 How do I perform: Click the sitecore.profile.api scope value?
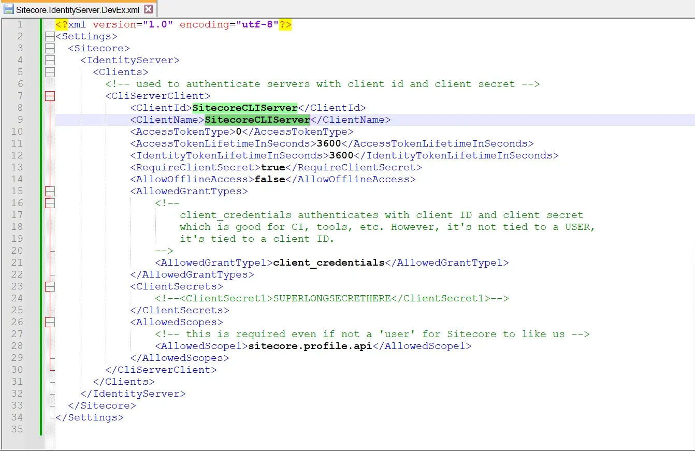pos(310,346)
